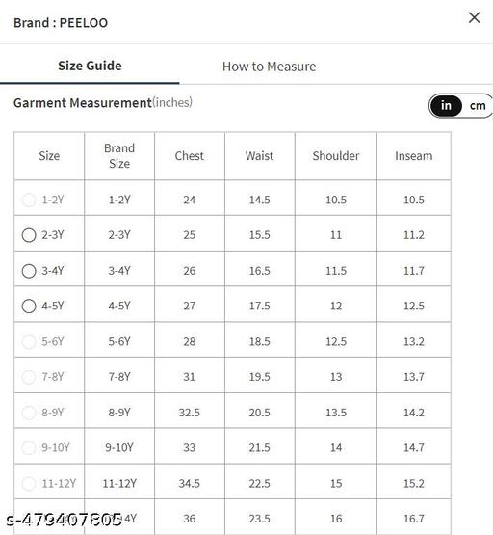Pick the 8-9Y size radio option
Image resolution: width=493 pixels, height=535 pixels.
pos(29,413)
